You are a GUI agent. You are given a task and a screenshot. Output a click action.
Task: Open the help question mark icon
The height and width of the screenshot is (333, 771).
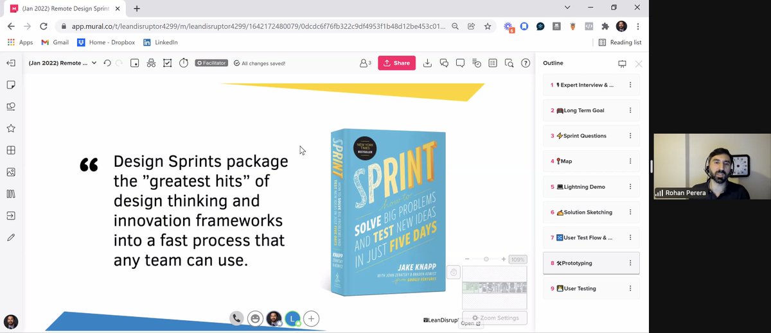point(526,63)
